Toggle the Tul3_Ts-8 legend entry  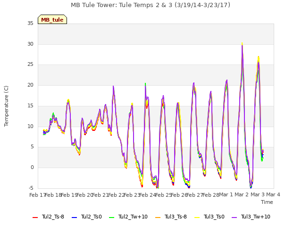(171, 217)
